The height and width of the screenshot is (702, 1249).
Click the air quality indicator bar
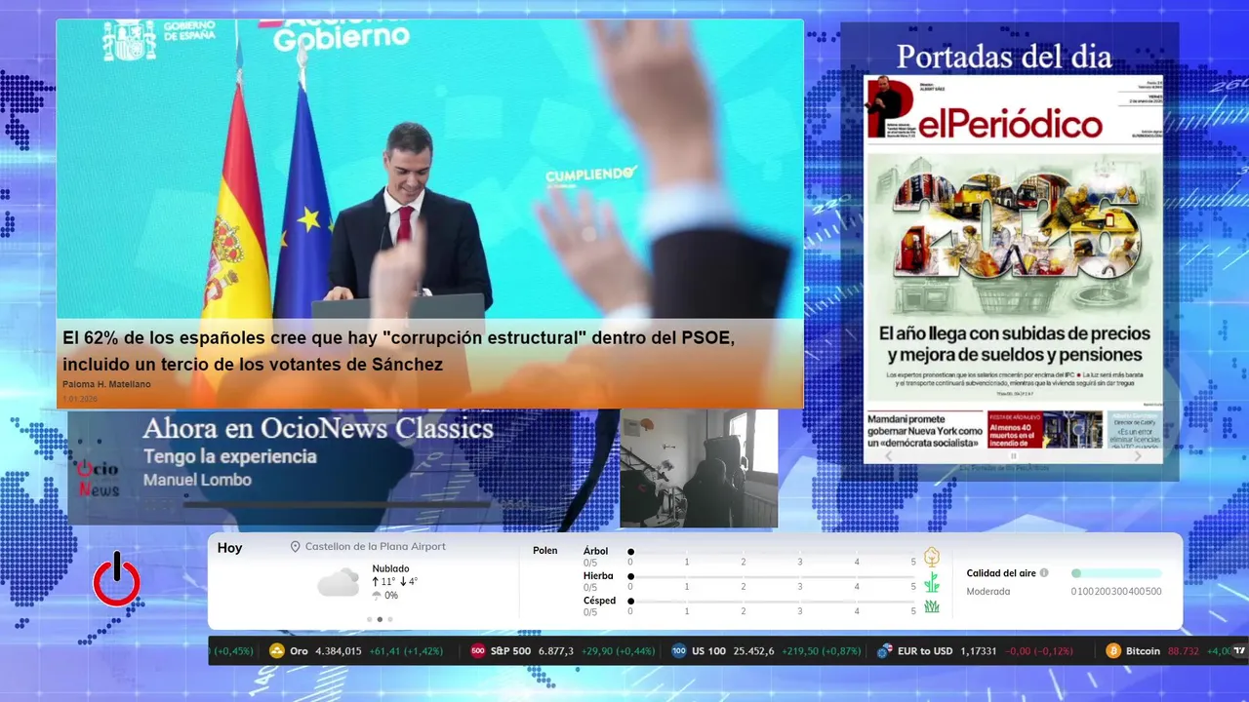(1116, 573)
